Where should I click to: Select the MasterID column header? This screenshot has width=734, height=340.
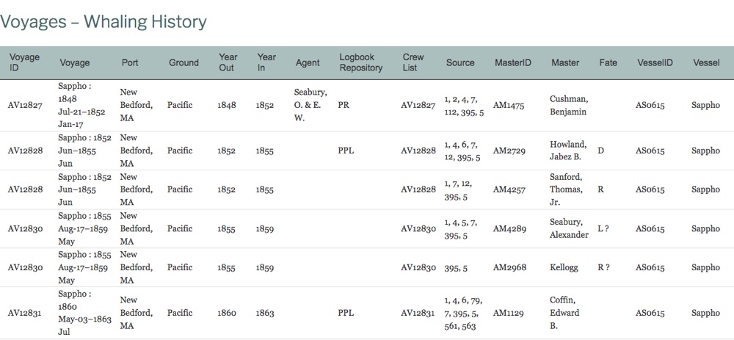(513, 62)
